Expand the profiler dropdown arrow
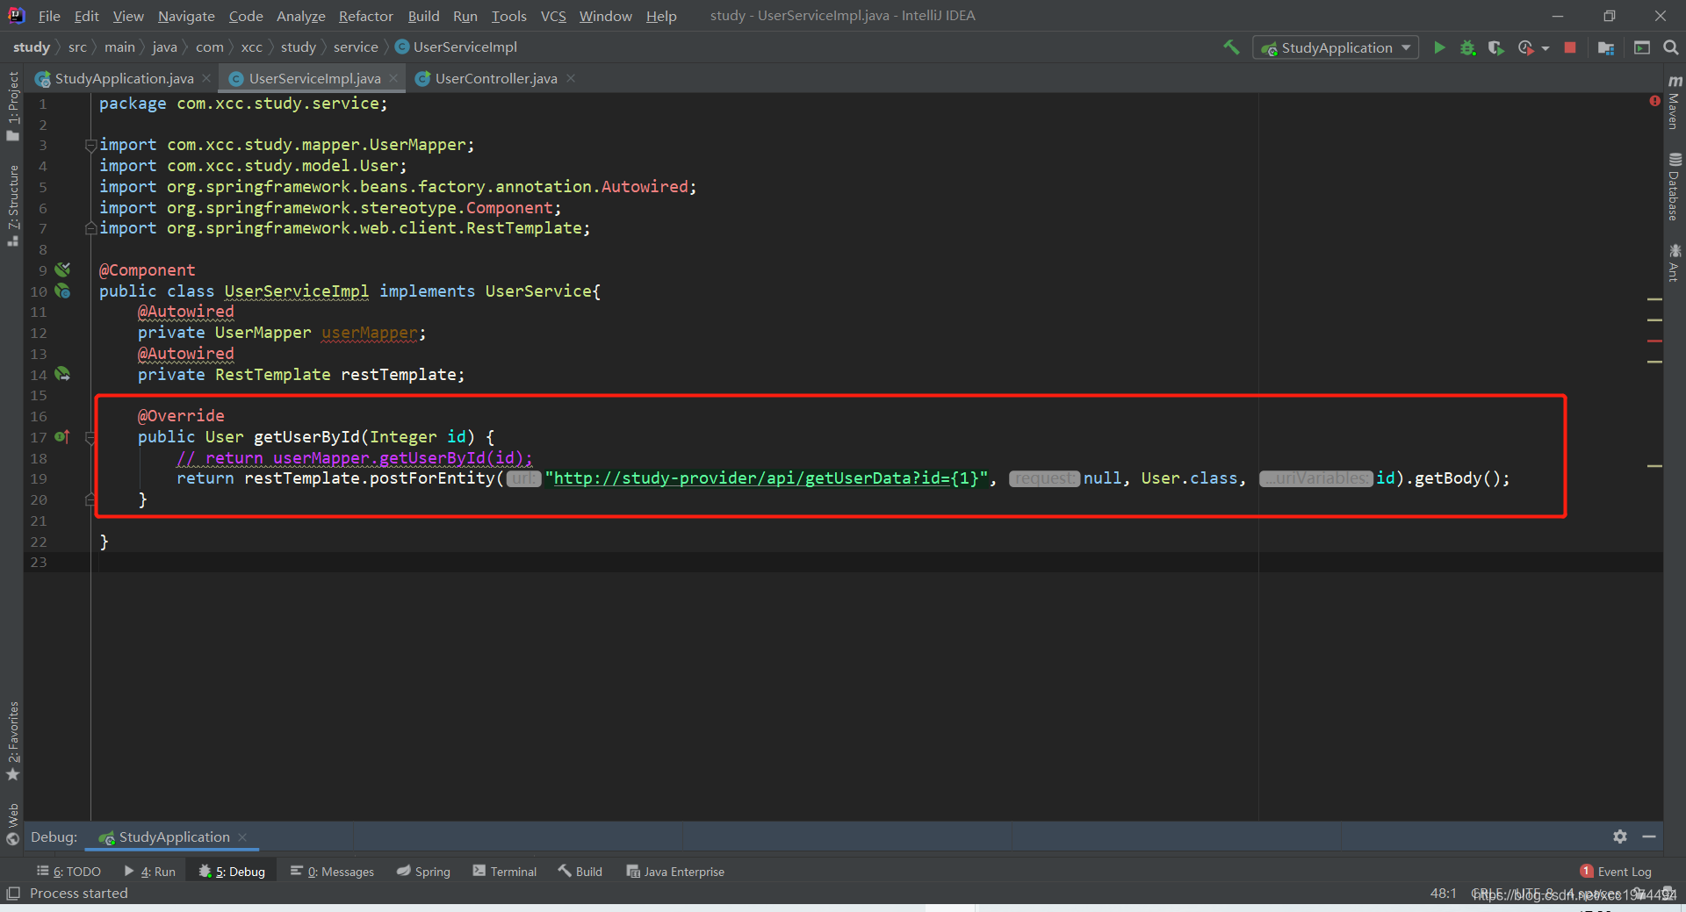 1545,48
